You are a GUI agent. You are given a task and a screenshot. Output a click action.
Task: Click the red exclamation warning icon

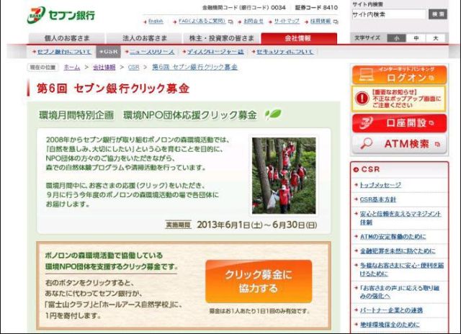point(362,99)
